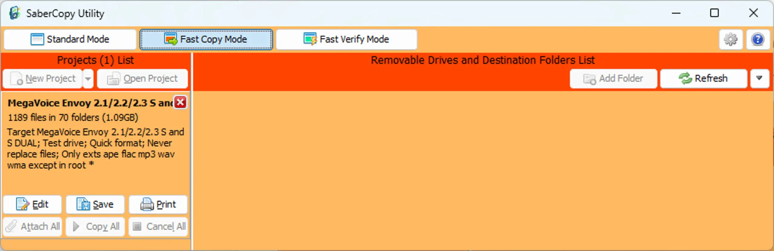Edit the selected project
Viewport: 774px width, 251px height.
[x=32, y=204]
